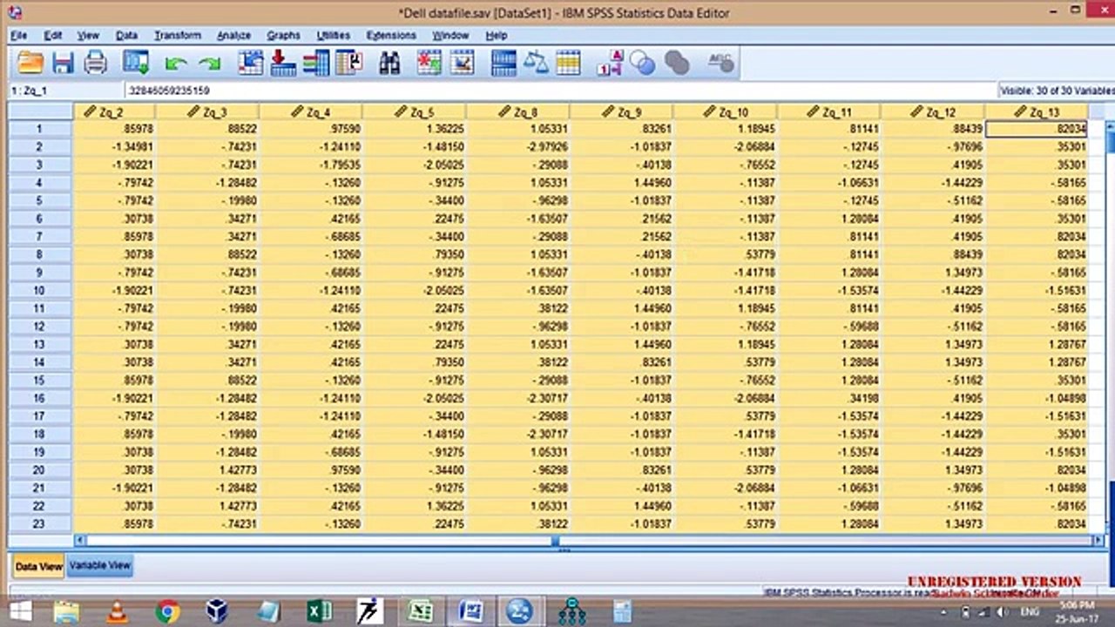The height and width of the screenshot is (627, 1115).
Task: Click the Open data document icon
Action: (30, 63)
